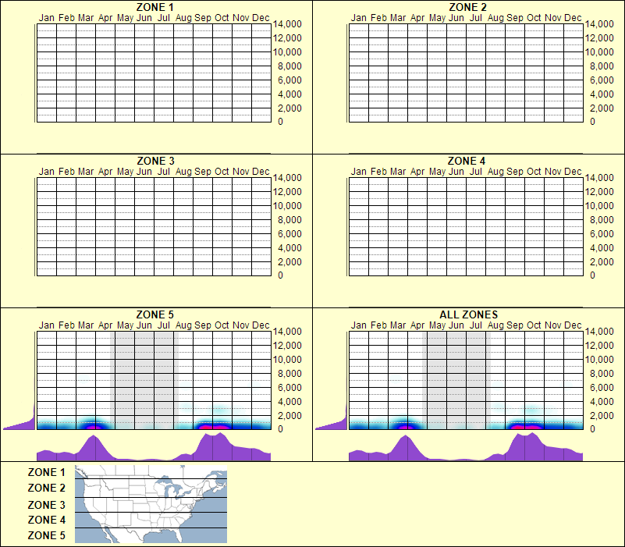
Task: Click the Sep month label on ZONE 3
Action: point(203,170)
